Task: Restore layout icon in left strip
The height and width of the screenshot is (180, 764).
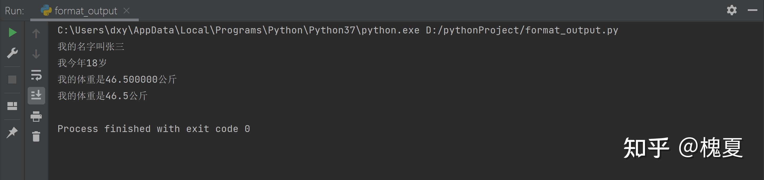Action: point(12,106)
